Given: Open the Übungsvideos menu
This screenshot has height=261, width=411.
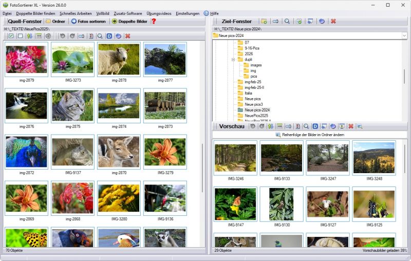Looking at the screenshot, I should 159,13.
